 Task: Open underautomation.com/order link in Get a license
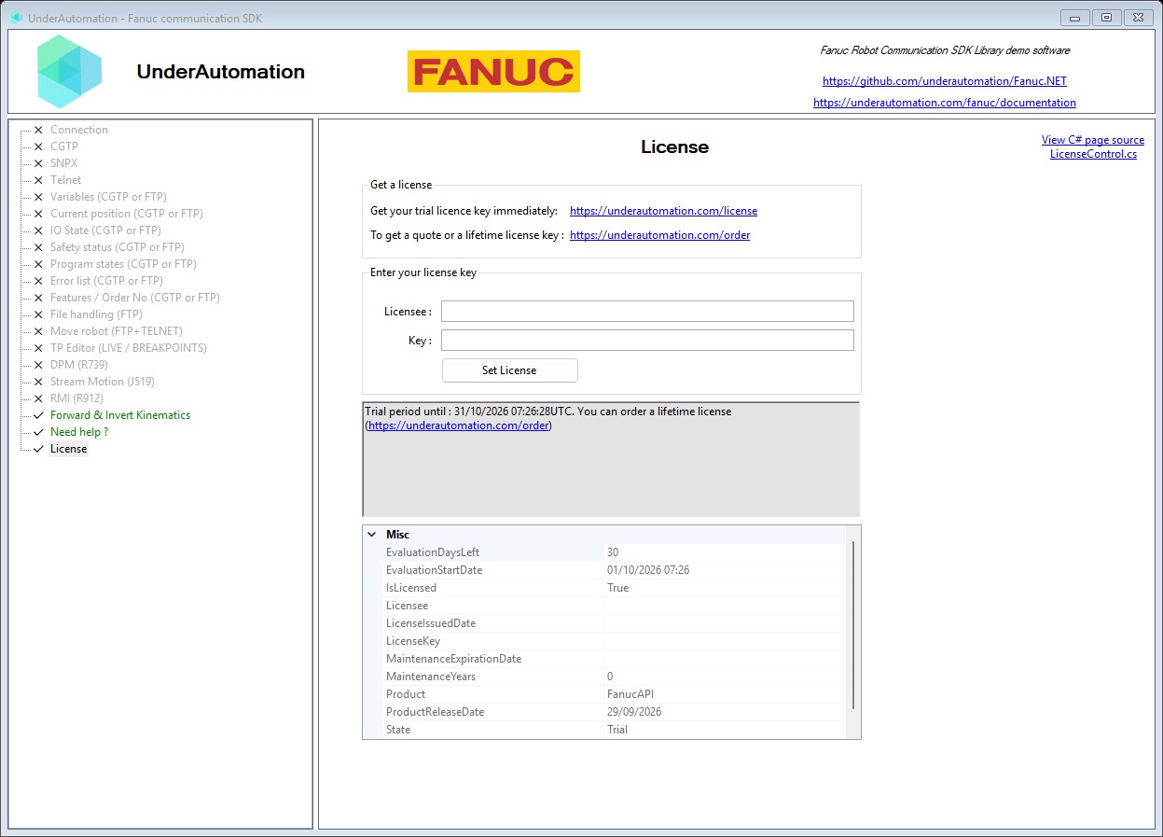(x=659, y=235)
